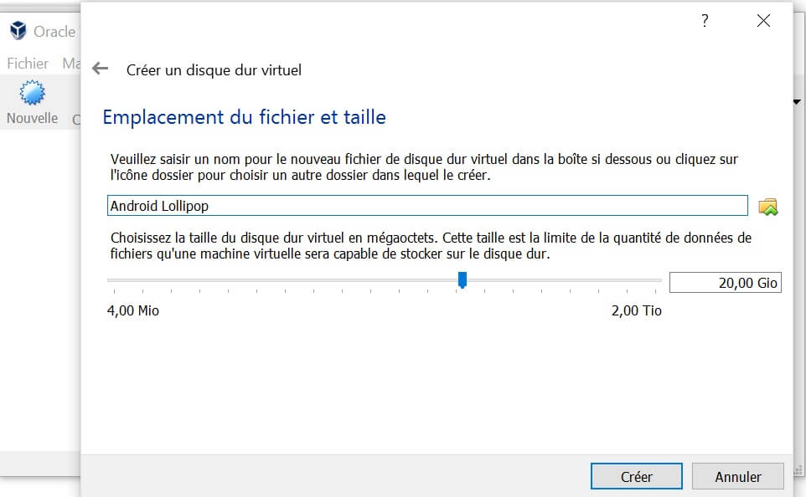Click the size box showing 20,00 Gio

point(725,282)
